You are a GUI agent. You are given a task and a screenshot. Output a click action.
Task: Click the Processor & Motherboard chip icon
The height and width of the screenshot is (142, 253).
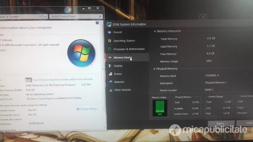(110, 49)
